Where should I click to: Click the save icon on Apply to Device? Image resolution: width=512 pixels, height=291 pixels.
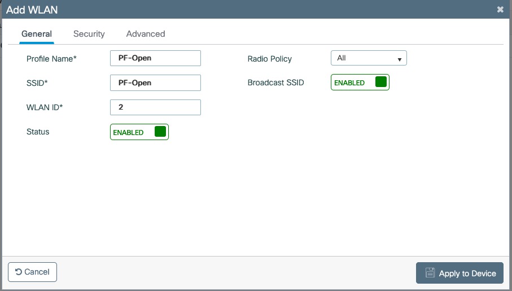(x=430, y=273)
